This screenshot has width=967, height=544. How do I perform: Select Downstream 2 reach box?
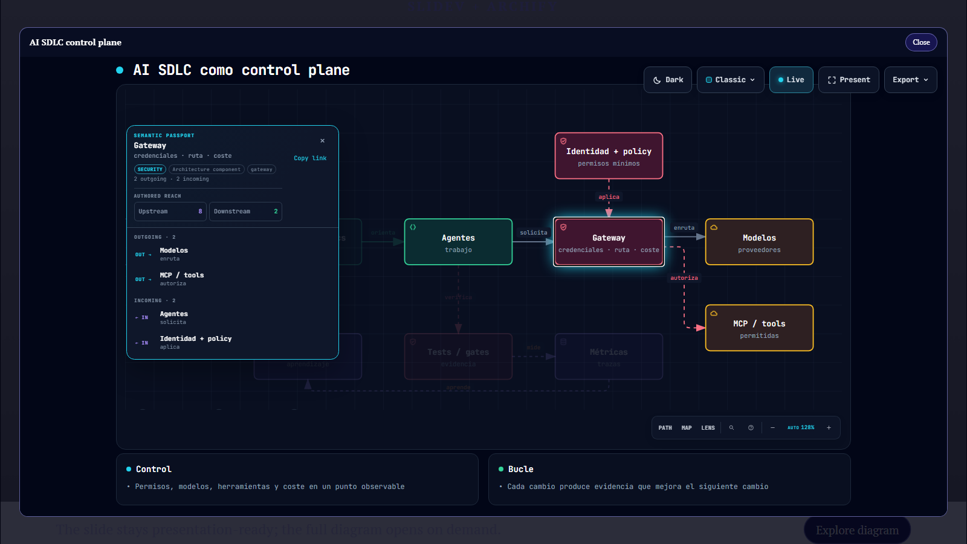(x=245, y=212)
